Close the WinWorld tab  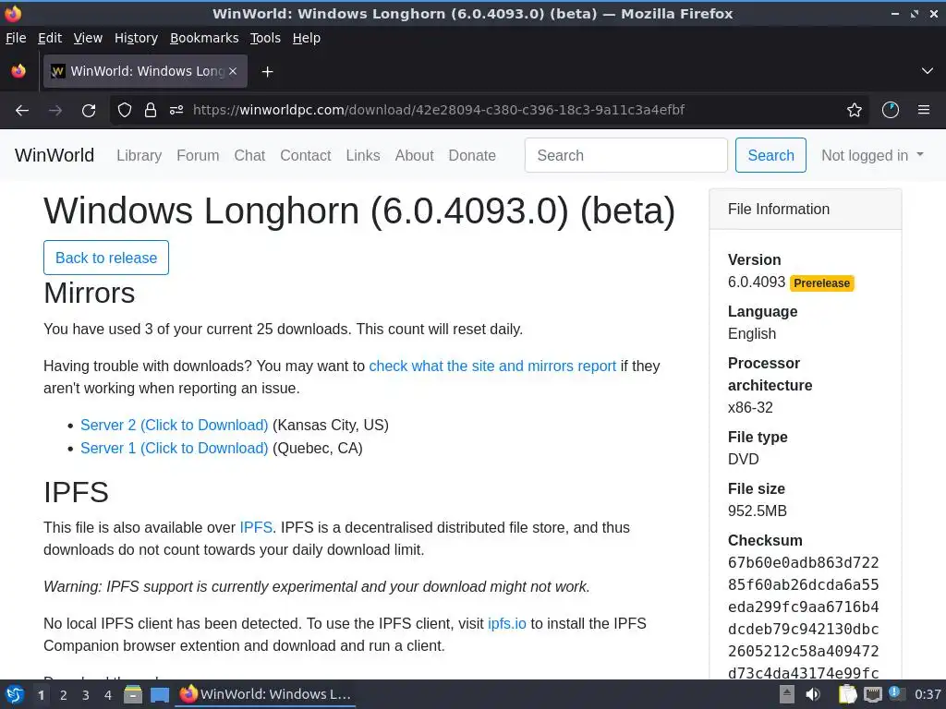click(x=233, y=71)
